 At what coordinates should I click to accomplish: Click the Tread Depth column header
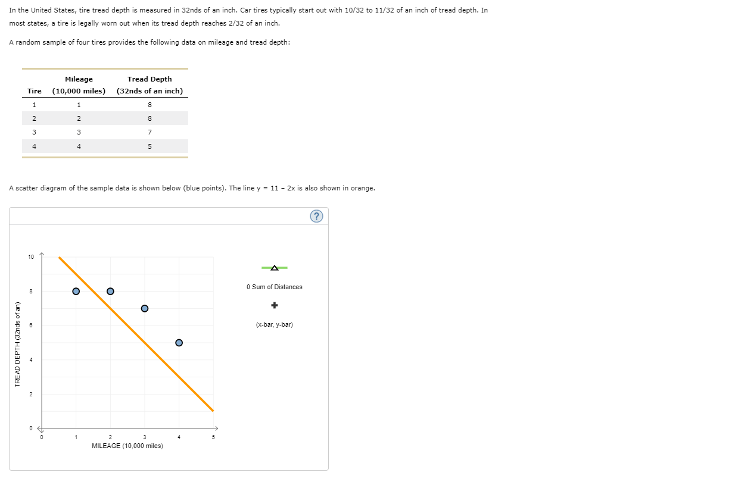150,85
